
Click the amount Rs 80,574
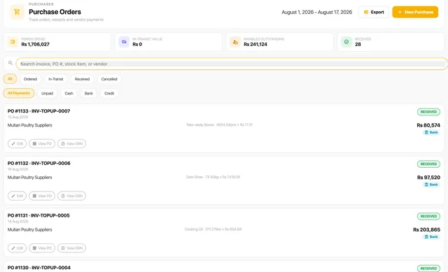[428, 125]
